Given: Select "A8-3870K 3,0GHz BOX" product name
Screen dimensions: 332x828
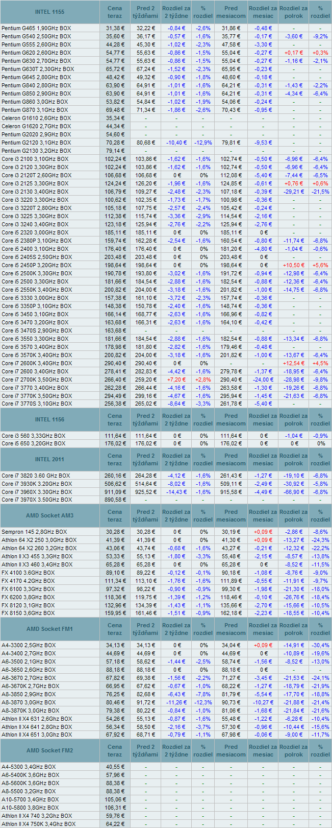Looking at the screenshot, I should (x=31, y=711).
